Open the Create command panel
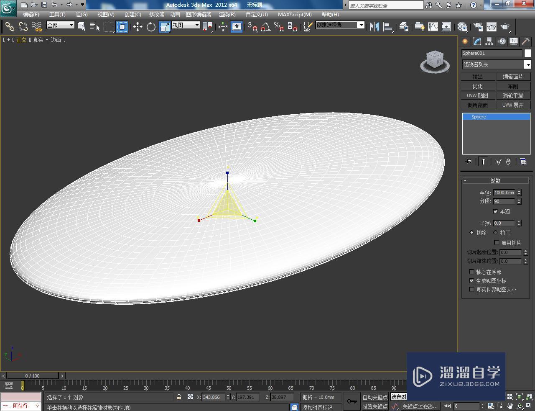Screen dimensions: 535x411 (464, 41)
